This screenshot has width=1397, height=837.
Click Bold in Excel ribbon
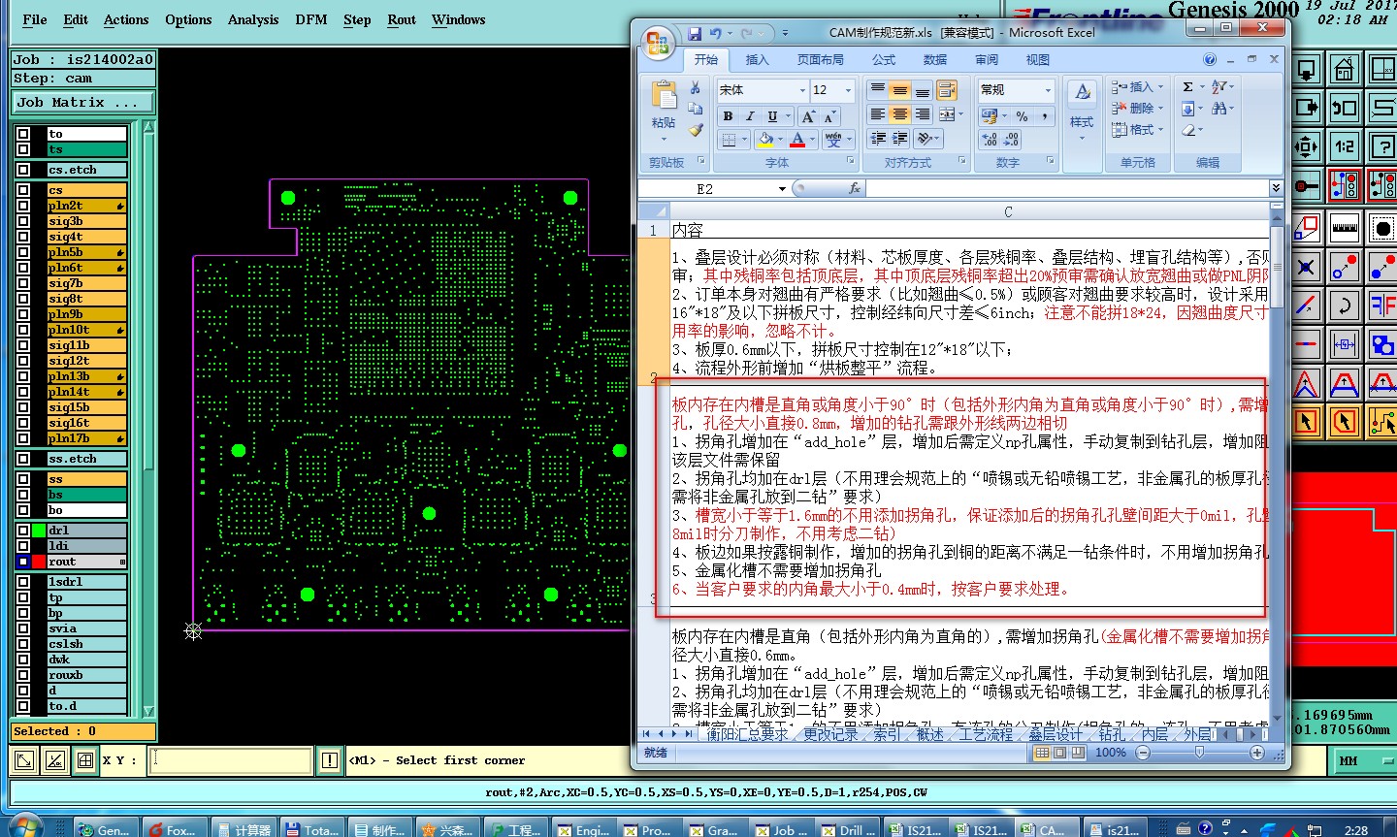(728, 116)
